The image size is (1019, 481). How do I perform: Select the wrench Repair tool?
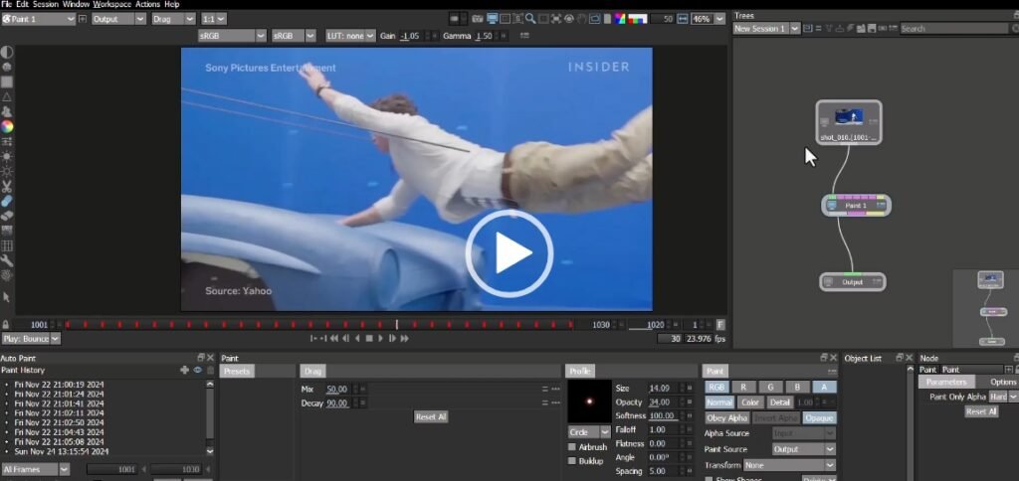click(x=7, y=261)
